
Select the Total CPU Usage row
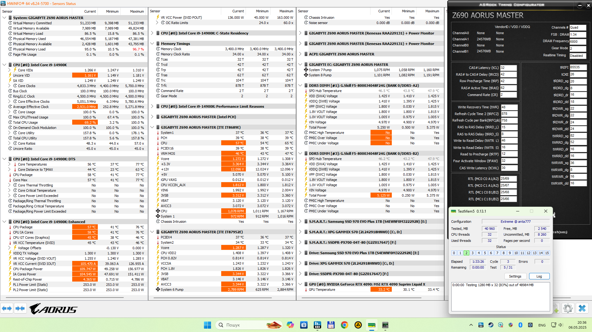pos(74,122)
